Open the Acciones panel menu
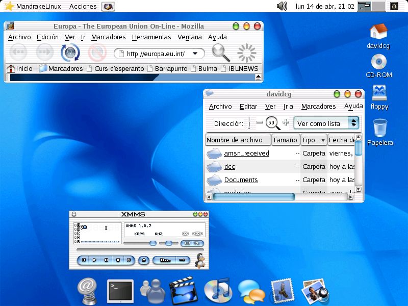Image resolution: width=408 pixels, height=306 pixels. (x=83, y=6)
